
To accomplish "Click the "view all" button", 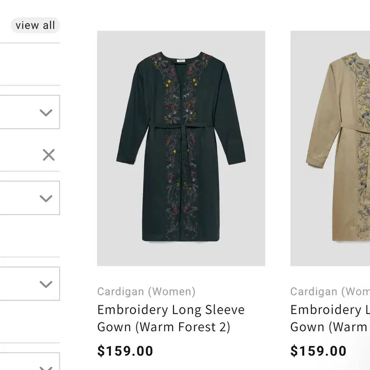I will (x=35, y=25).
